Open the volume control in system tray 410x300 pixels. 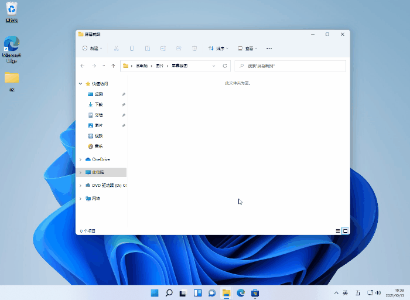[378, 292]
